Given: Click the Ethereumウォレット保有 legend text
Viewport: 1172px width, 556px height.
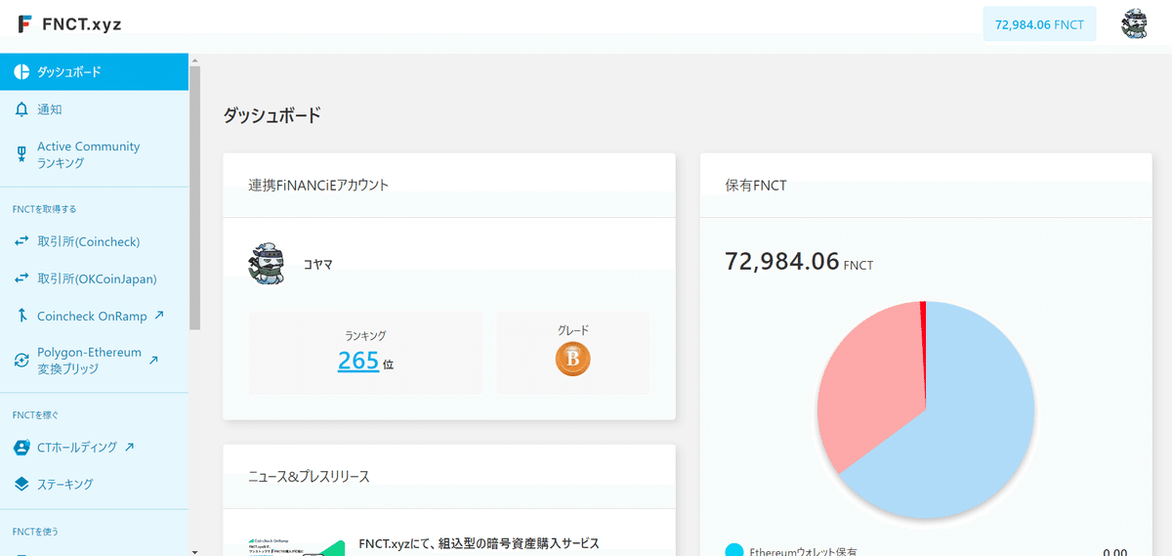Looking at the screenshot, I should [x=803, y=551].
